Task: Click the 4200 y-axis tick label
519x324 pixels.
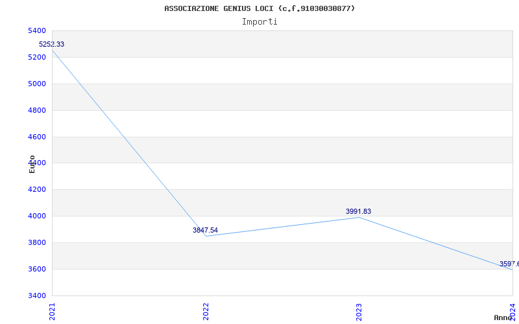Action: point(37,189)
